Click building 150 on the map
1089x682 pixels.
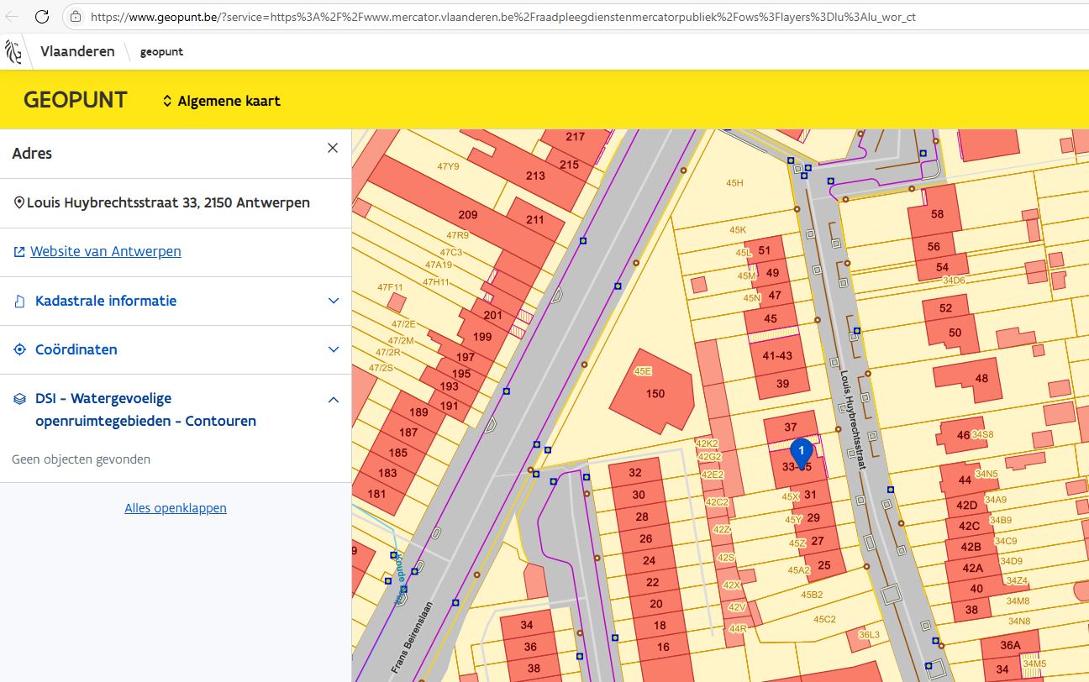(x=655, y=393)
